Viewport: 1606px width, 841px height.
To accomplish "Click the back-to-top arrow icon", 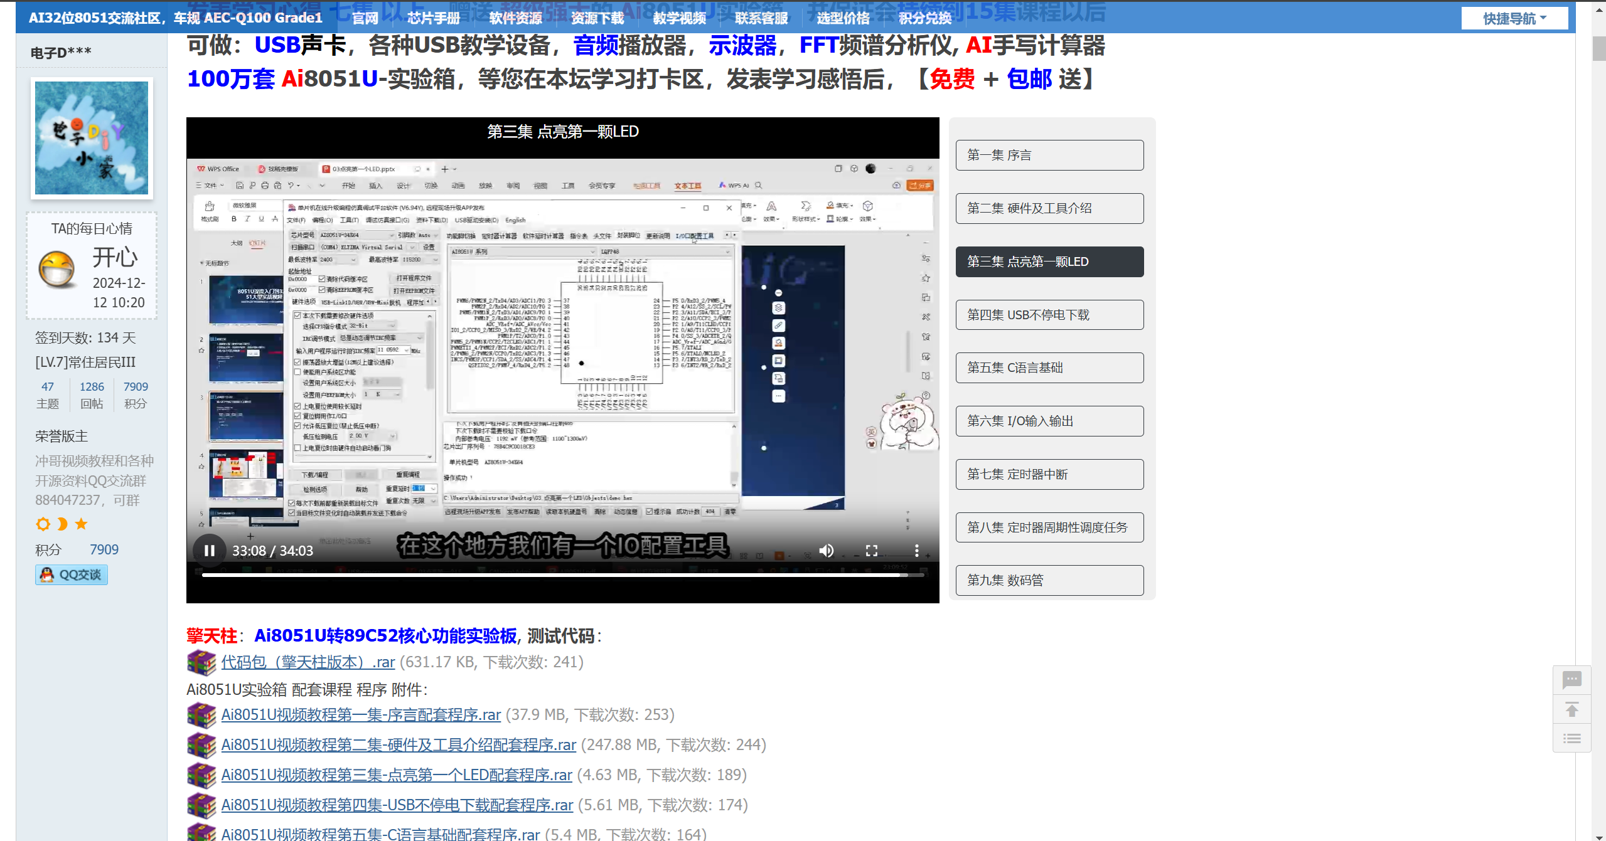I will [1571, 709].
